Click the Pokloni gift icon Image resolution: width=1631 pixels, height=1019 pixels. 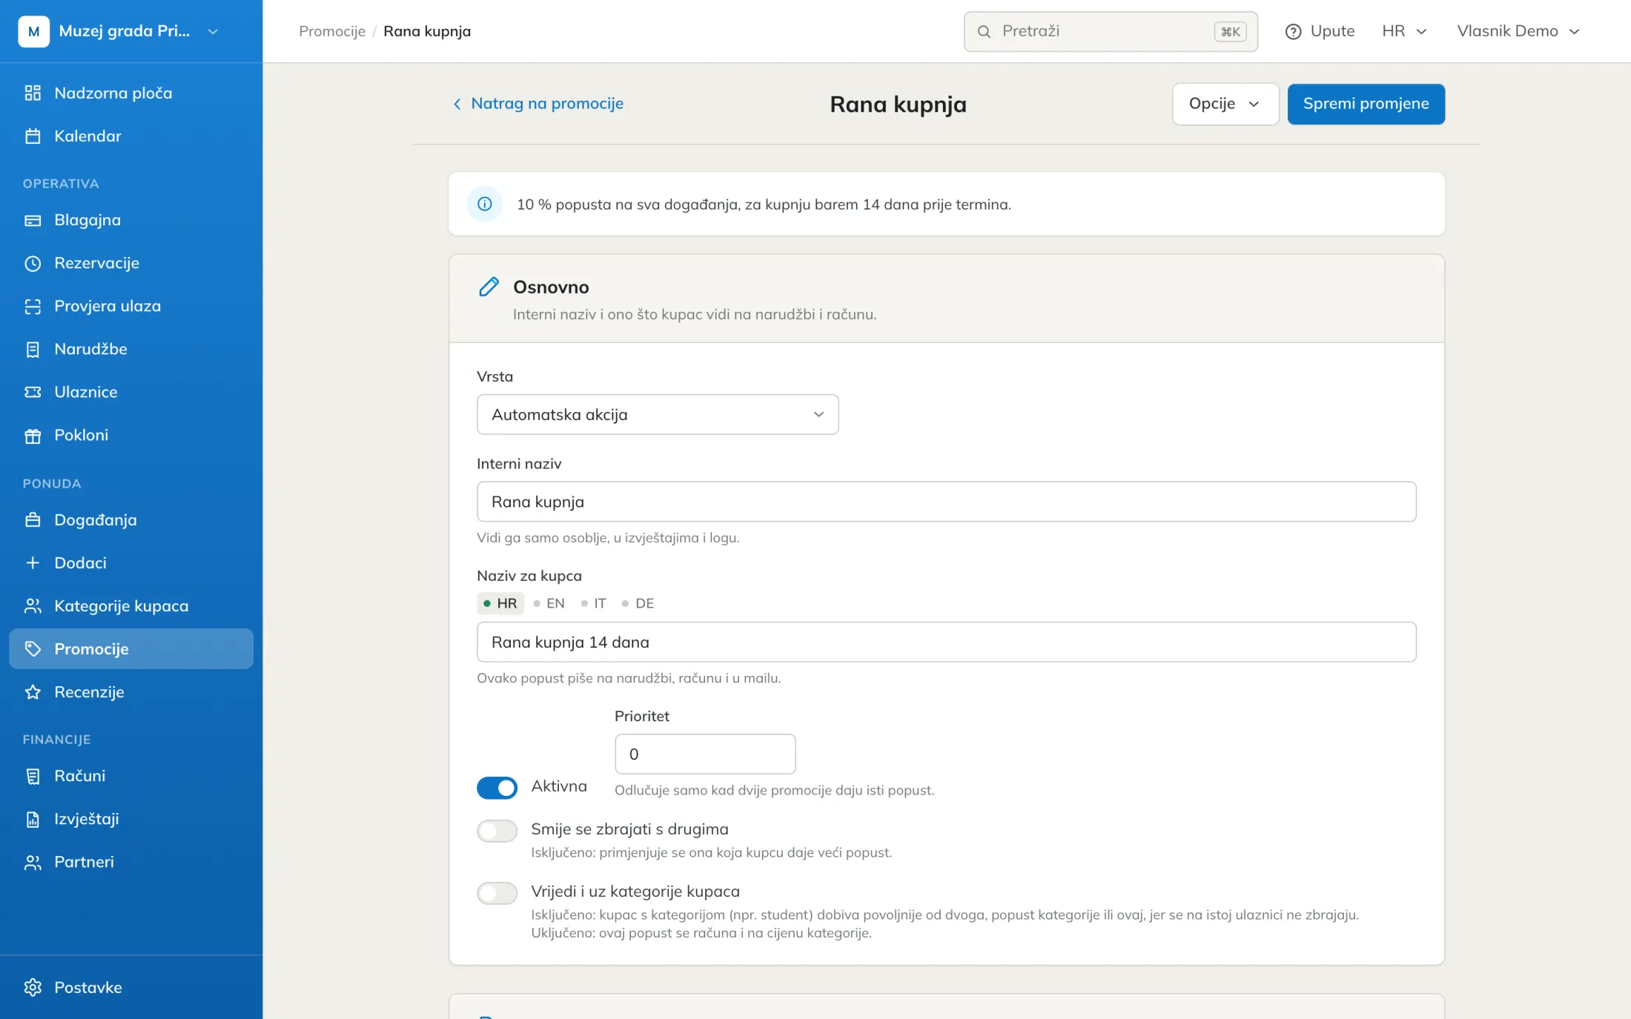33,435
